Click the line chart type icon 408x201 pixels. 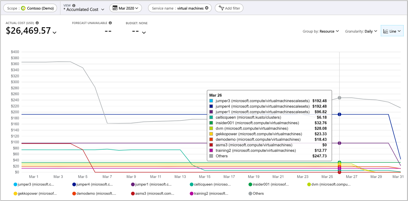click(x=386, y=31)
